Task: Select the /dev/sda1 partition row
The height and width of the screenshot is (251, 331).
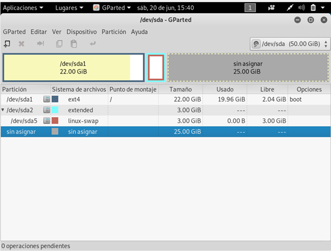Action: (165, 99)
